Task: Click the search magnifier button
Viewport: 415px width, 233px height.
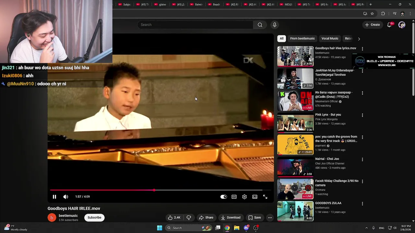Action: 260,25
